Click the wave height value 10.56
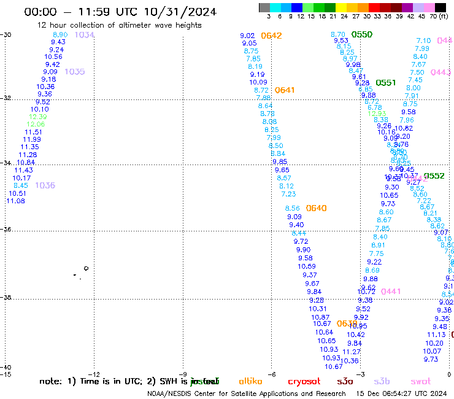This screenshot has width=454, height=399. 53,57
